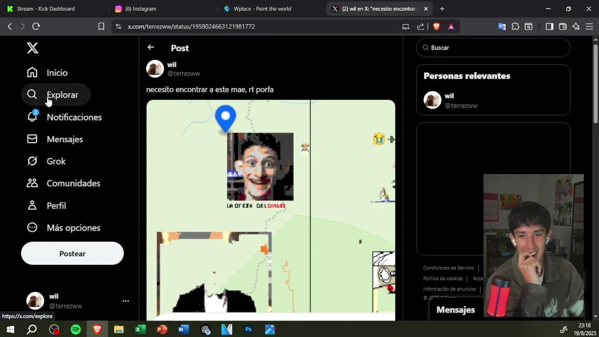Click the address bar URL

191,27
